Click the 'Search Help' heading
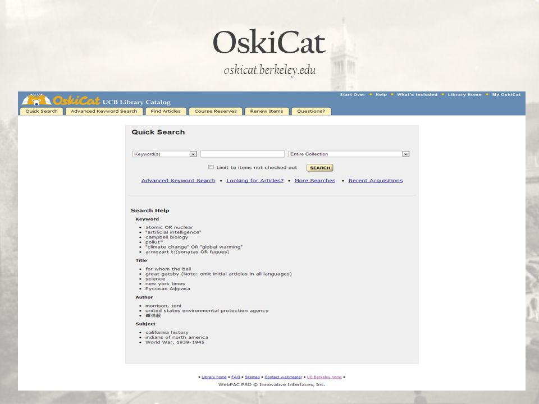This screenshot has width=539, height=404. (150, 210)
